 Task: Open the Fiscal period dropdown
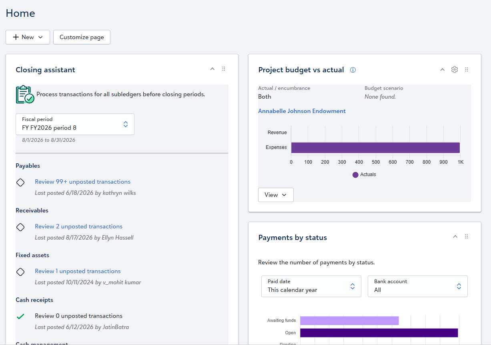click(75, 124)
